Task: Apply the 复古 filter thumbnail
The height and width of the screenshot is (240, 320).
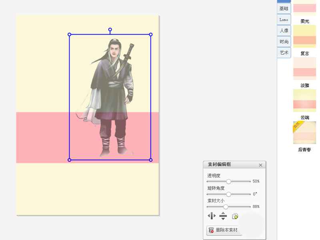Action: 304,36
